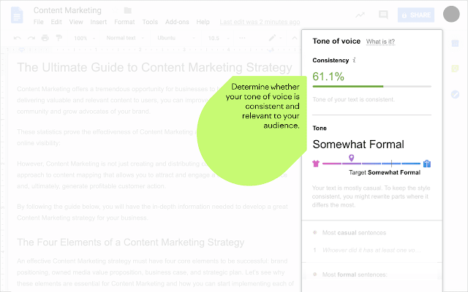Open the Add-ons menu
468x292 pixels.
(178, 23)
